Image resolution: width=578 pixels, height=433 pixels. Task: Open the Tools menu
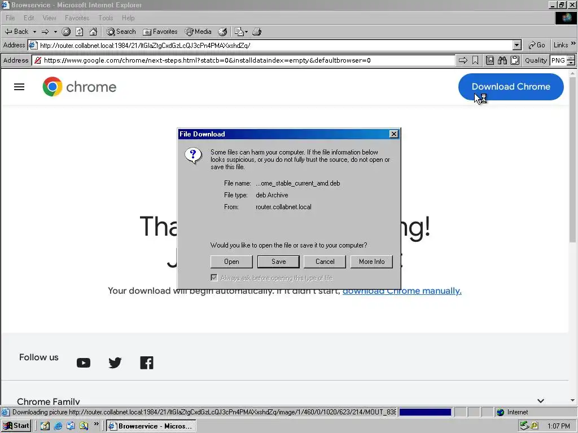106,18
